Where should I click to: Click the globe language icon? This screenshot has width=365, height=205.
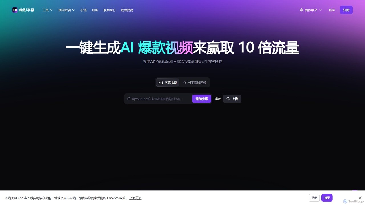point(301,10)
